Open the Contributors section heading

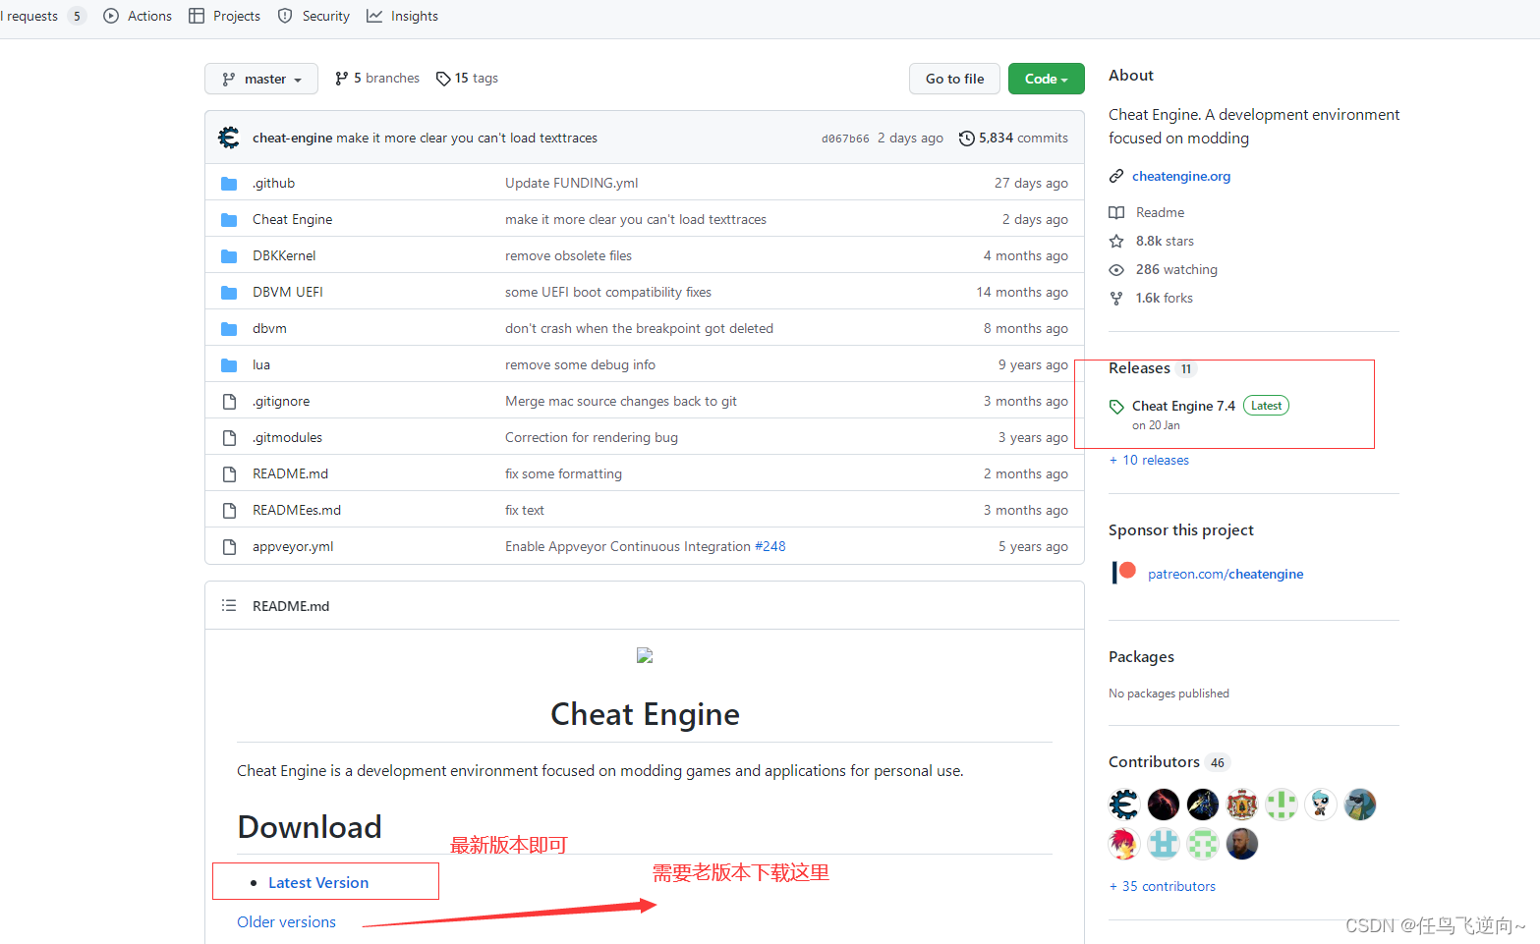pos(1154,762)
